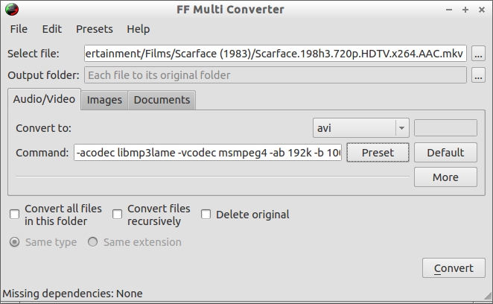Open the avi format dropdown arrow
493x304 pixels.
(401, 128)
